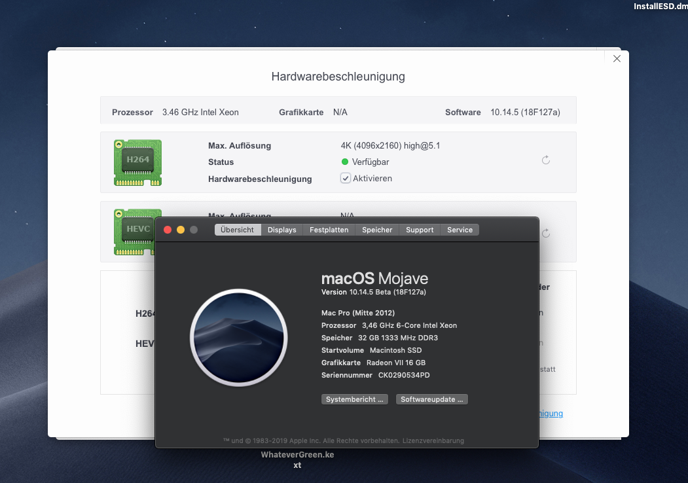Toggle the H264 Aktivieren checkbox
Viewport: 688px width, 483px height.
click(x=346, y=178)
